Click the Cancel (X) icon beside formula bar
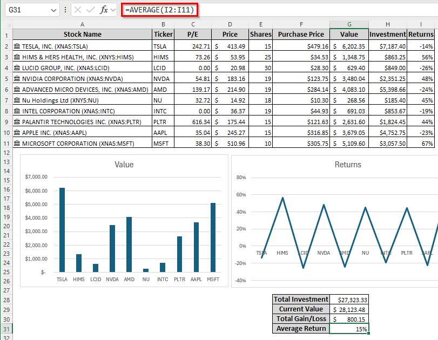Viewport: 438px width, 340px height. click(x=77, y=10)
